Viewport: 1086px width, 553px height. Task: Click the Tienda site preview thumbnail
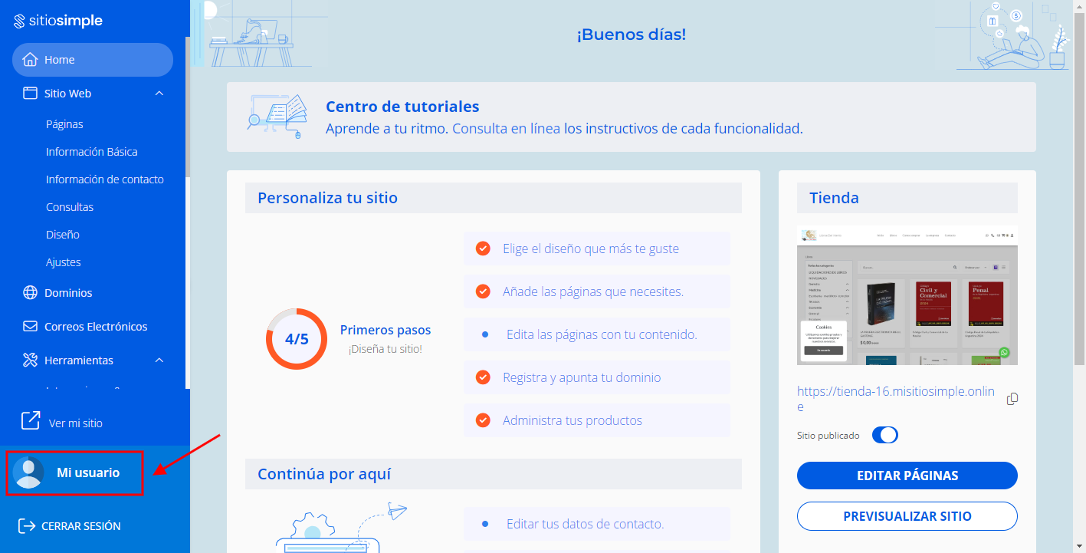(907, 295)
